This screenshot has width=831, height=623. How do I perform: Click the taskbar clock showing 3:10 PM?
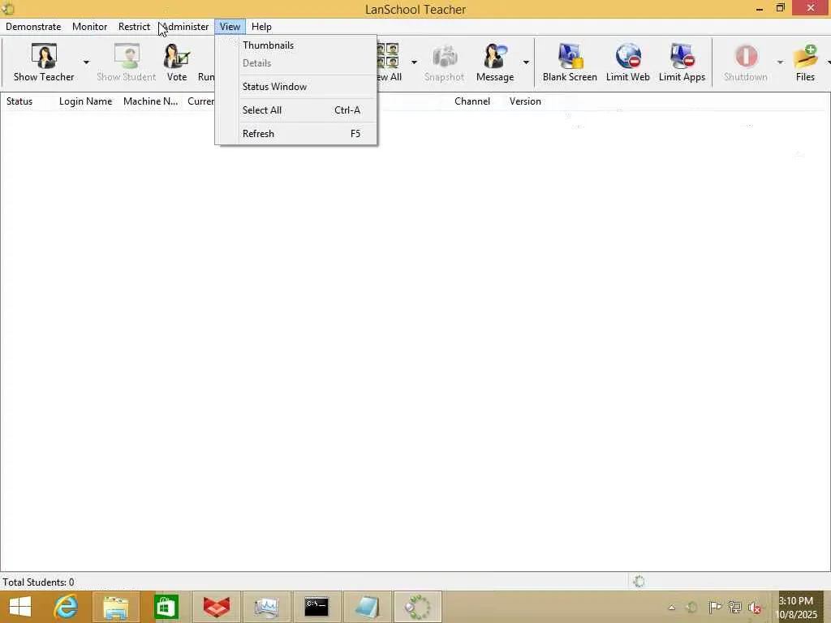(x=797, y=607)
